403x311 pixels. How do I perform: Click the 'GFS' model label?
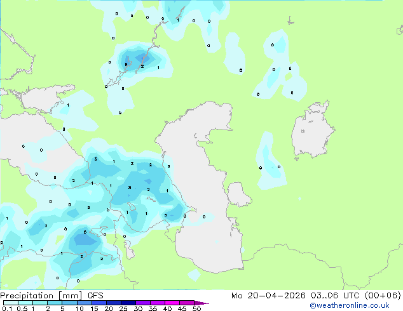[x=95, y=296]
